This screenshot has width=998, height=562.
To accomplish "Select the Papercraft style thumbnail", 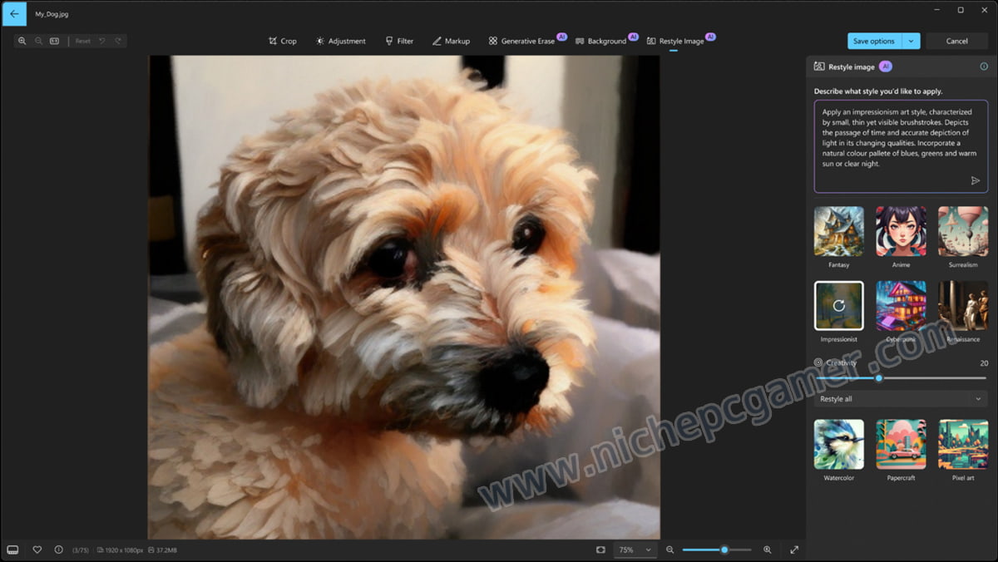I will [901, 444].
